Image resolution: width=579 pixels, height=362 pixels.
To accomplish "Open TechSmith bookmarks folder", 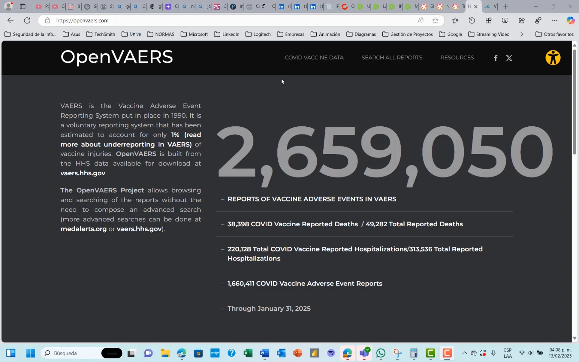I will (x=101, y=34).
